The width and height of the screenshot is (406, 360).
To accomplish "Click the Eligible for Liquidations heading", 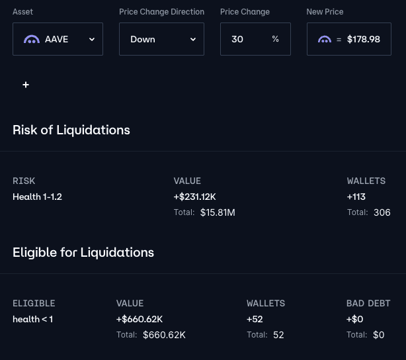I will tap(83, 252).
